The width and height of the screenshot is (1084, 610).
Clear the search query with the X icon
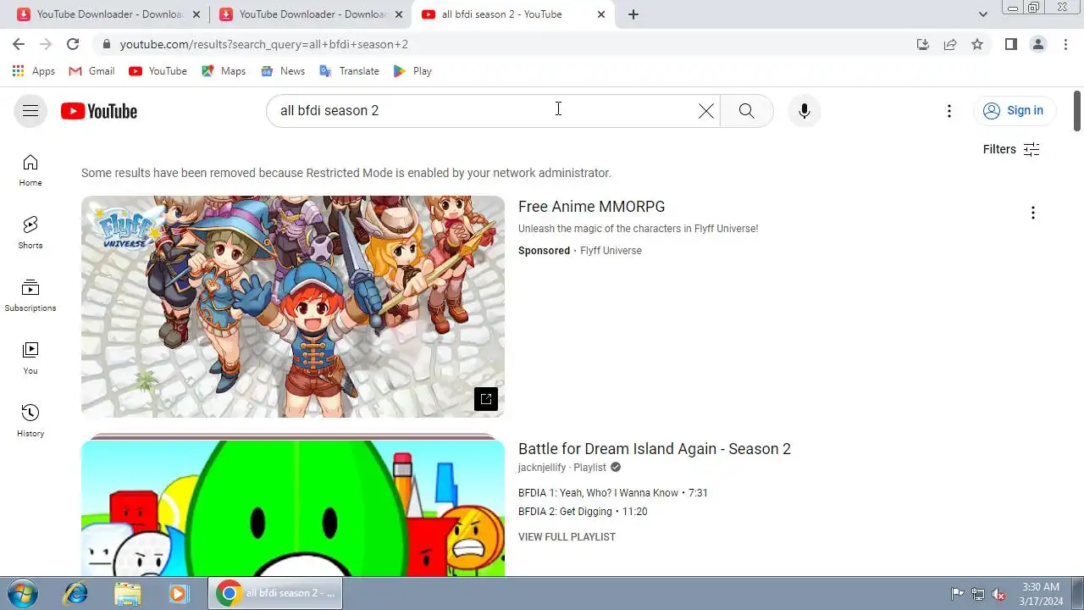click(705, 111)
